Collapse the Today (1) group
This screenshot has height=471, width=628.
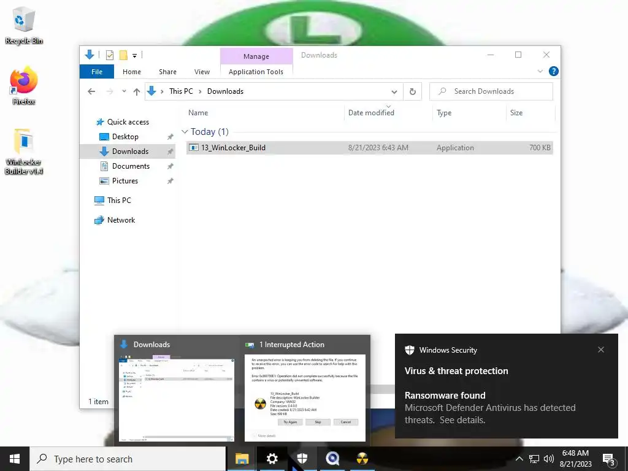point(185,131)
